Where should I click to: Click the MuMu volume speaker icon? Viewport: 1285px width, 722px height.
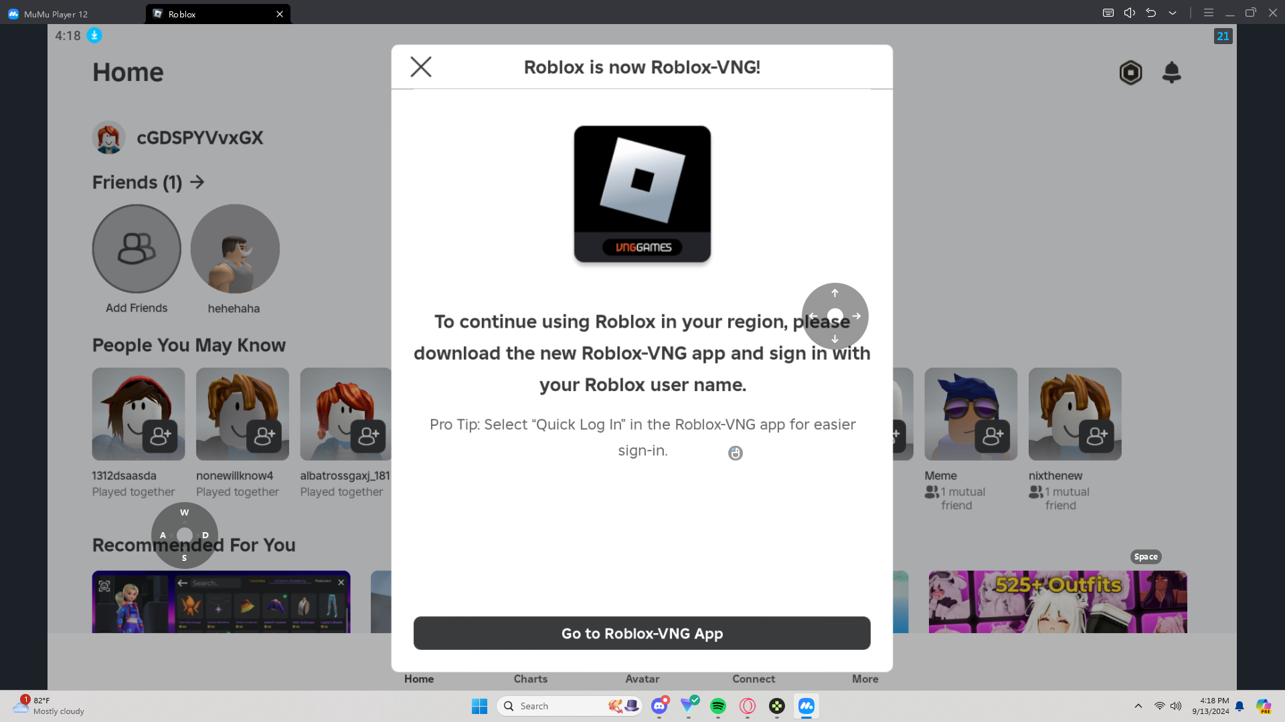coord(1130,13)
